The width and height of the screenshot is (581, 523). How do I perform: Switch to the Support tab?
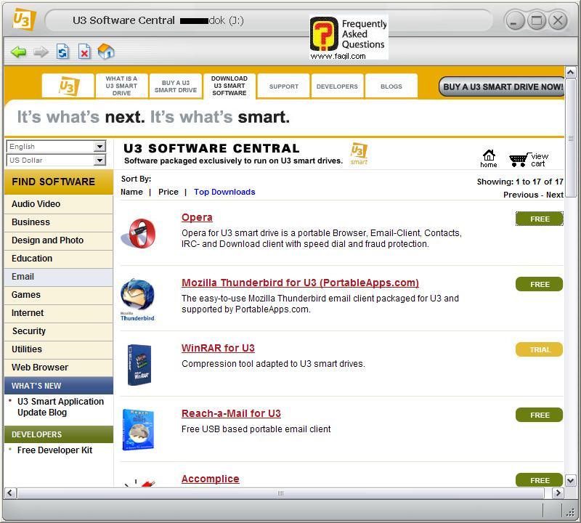[284, 86]
